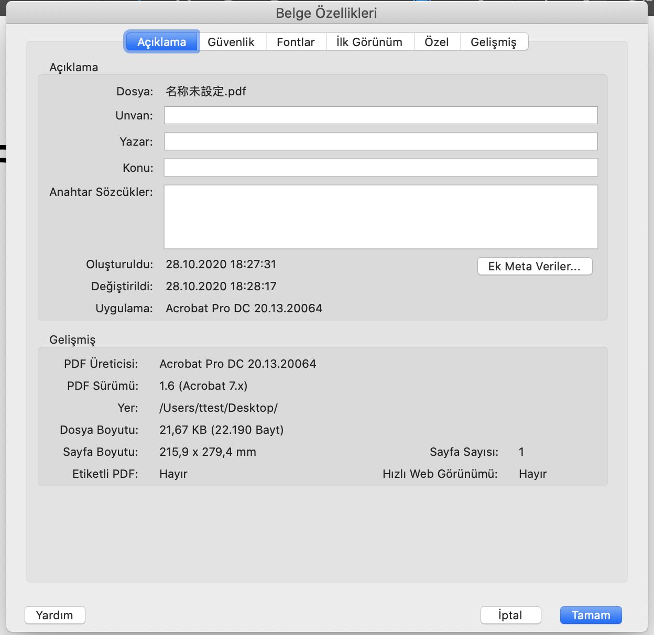Click the Hızlı Web Görünümü value Hayır

pyautogui.click(x=533, y=474)
